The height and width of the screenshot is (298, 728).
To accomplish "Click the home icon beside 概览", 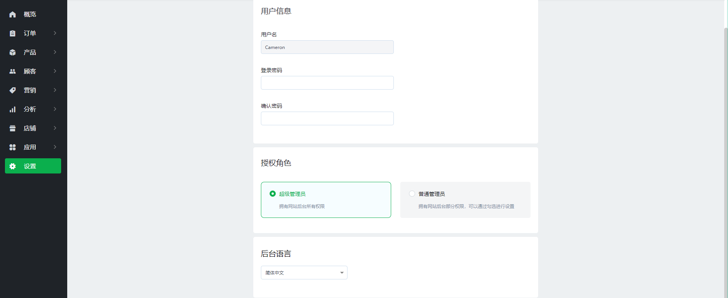I will [13, 14].
